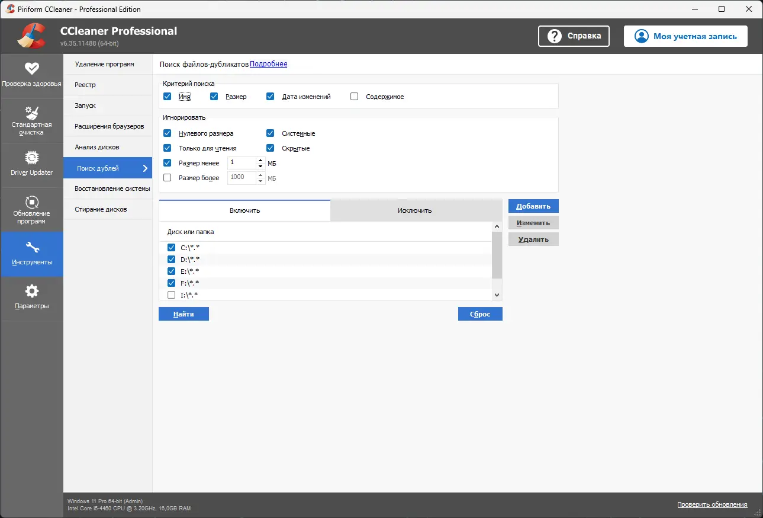
Task: Follow the Подробнее link
Action: click(268, 64)
